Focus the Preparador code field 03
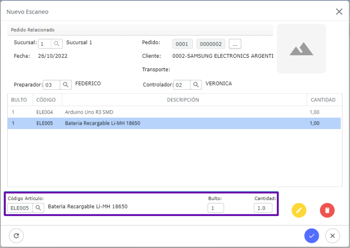This screenshot has height=248, width=350. coord(51,85)
